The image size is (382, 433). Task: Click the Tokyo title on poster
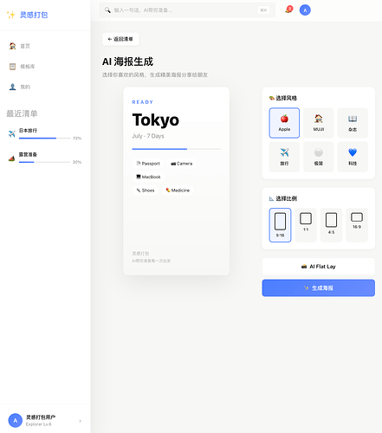[156, 120]
